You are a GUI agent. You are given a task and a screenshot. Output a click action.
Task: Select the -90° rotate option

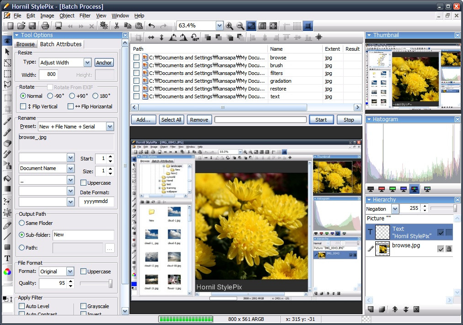point(50,96)
